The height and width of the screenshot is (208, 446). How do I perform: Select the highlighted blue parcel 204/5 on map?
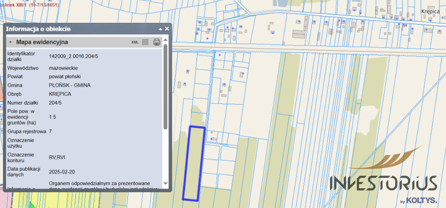(x=194, y=163)
